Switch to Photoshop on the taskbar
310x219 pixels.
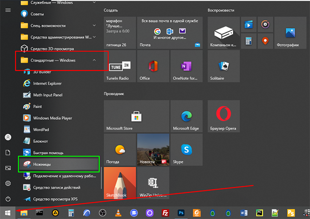point(181,213)
